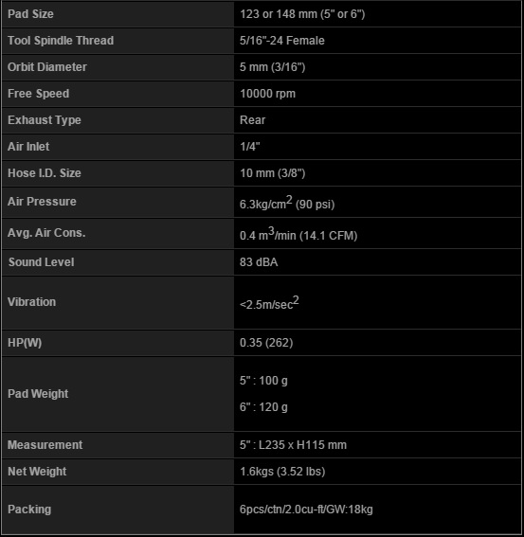This screenshot has height=537, width=524.
Task: Click the Exhaust Type label
Action: (x=45, y=120)
